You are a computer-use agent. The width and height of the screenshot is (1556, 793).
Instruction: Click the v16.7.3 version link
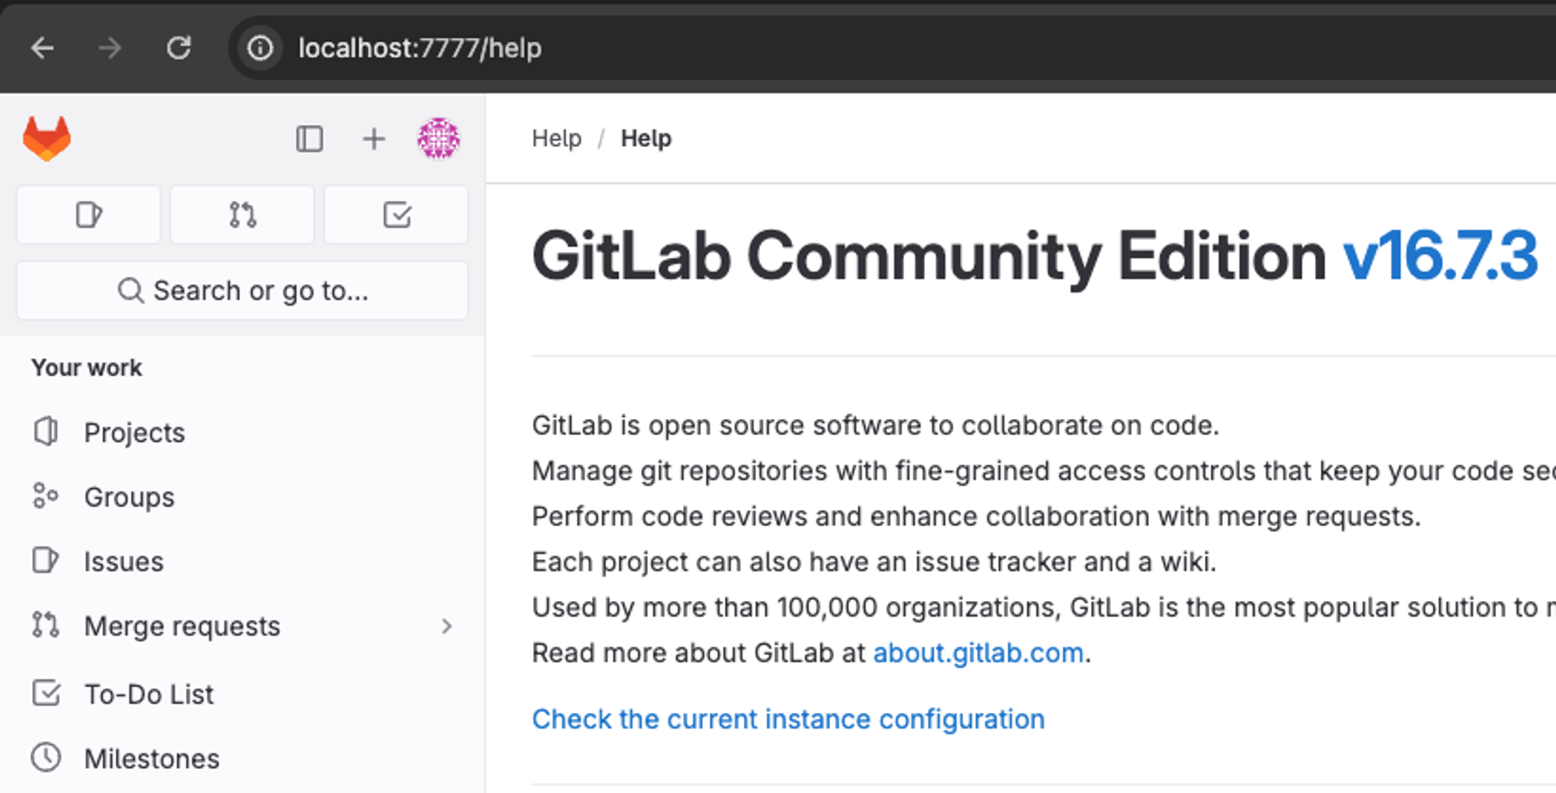(x=1441, y=257)
